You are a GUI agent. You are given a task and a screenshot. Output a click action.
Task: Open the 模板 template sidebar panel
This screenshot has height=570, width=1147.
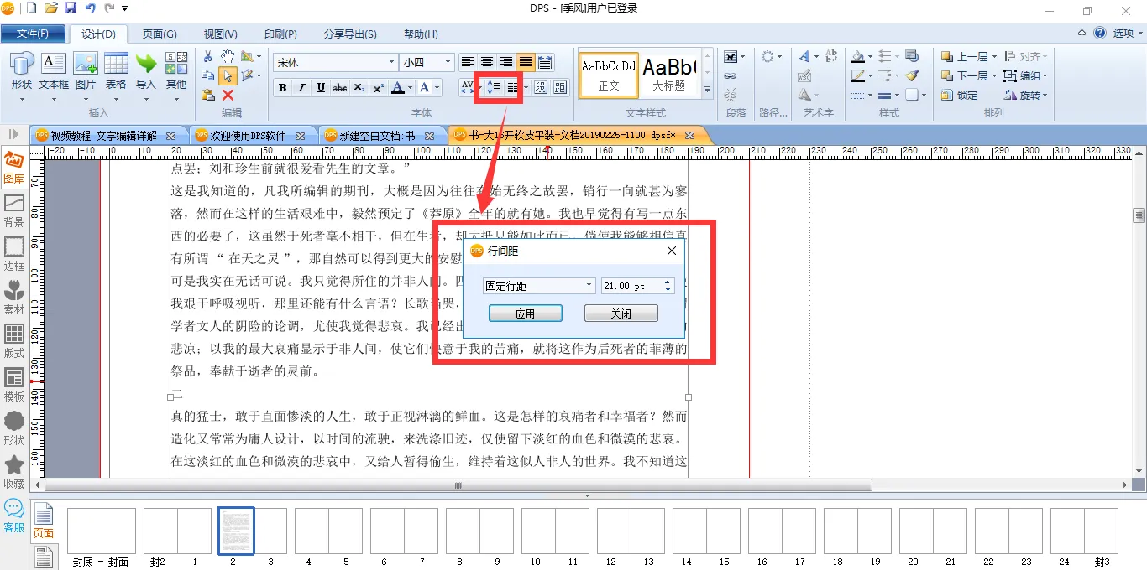tap(14, 386)
